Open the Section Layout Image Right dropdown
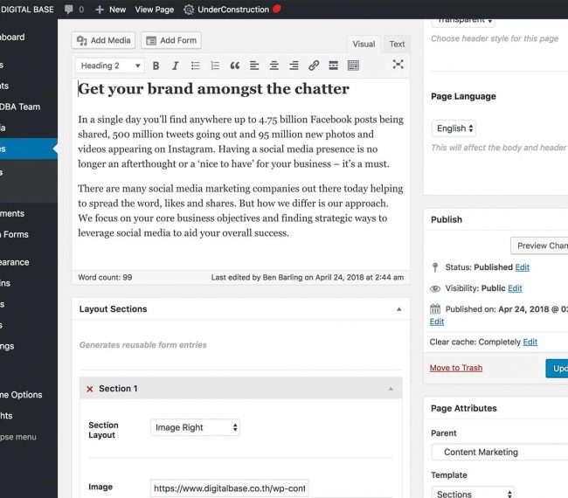The image size is (568, 498). click(195, 427)
